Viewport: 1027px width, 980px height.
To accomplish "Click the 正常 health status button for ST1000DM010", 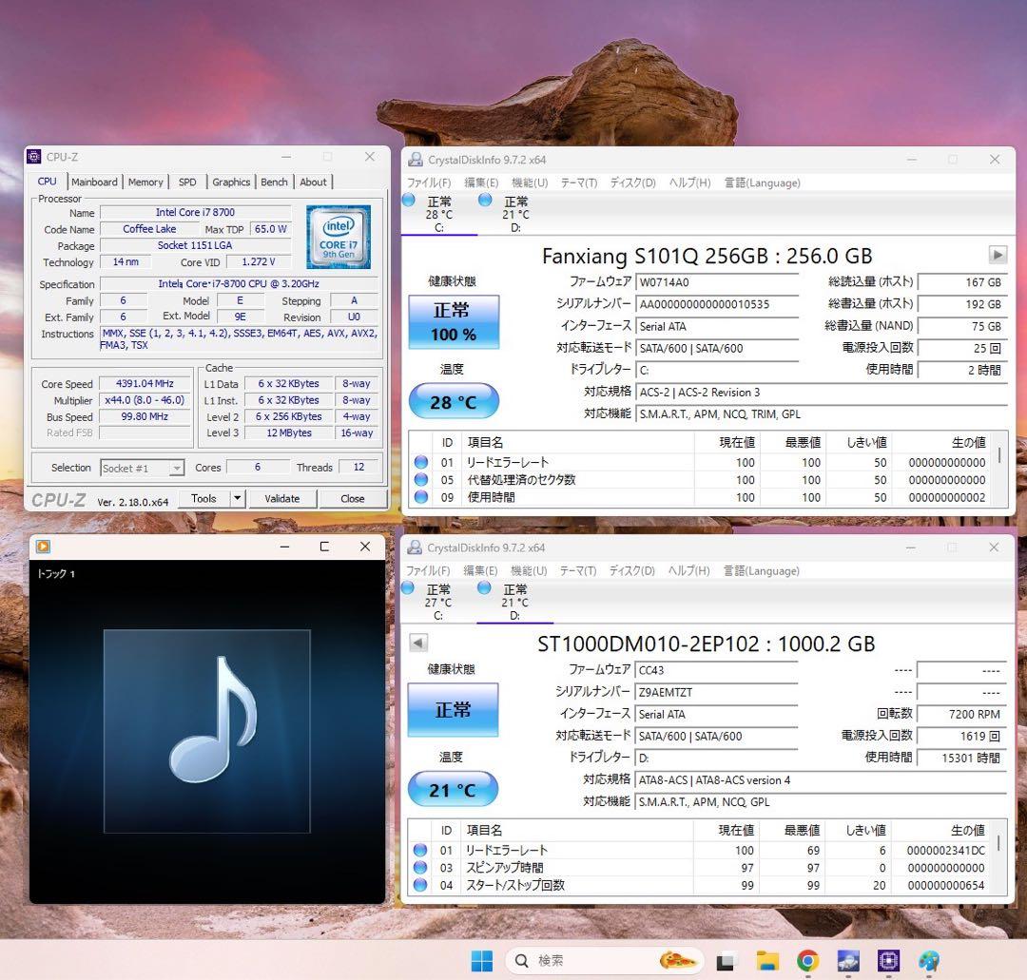I will [454, 708].
